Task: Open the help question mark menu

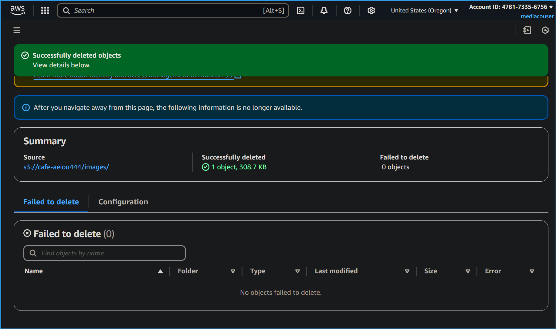Action: (347, 11)
